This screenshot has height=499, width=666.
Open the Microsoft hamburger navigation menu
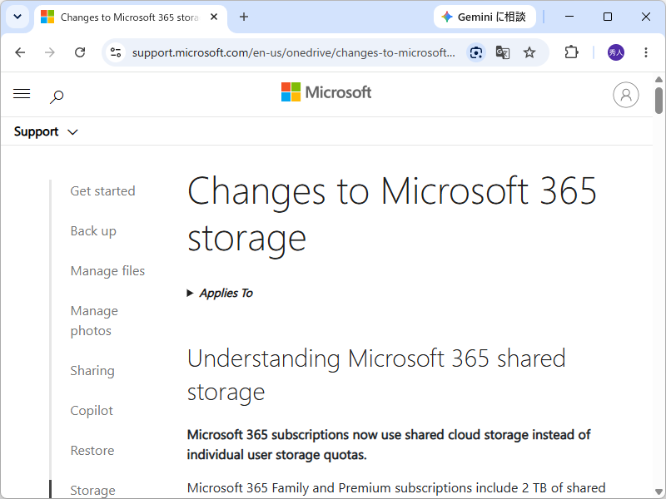coord(22,94)
